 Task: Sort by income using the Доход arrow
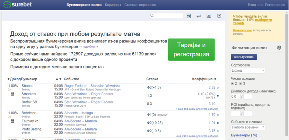[x=9, y=79]
